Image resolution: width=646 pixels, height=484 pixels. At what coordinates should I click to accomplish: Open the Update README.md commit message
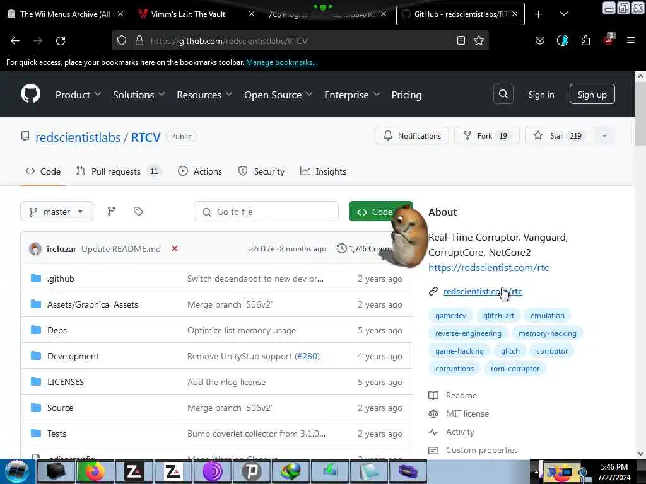coord(120,249)
